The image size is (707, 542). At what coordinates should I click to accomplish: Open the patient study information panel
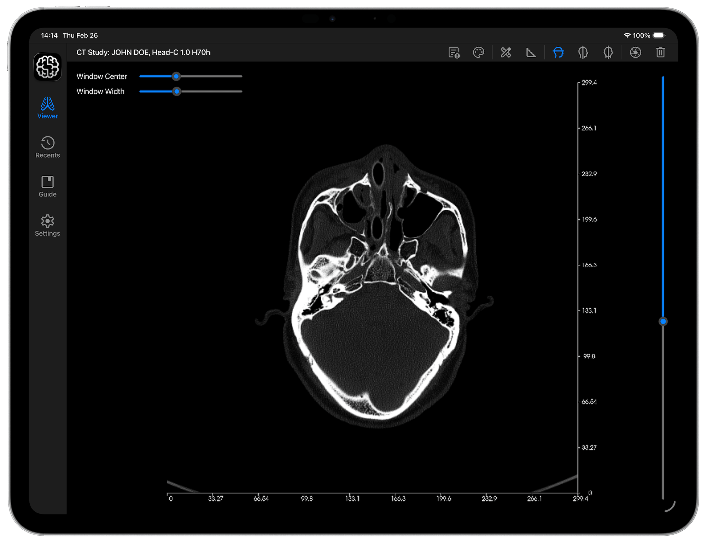point(454,53)
